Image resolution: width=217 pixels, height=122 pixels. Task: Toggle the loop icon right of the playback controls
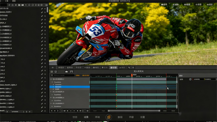pyautogui.click(x=88, y=111)
